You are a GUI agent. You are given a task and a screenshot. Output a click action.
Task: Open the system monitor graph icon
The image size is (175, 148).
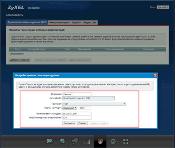[49, 141]
